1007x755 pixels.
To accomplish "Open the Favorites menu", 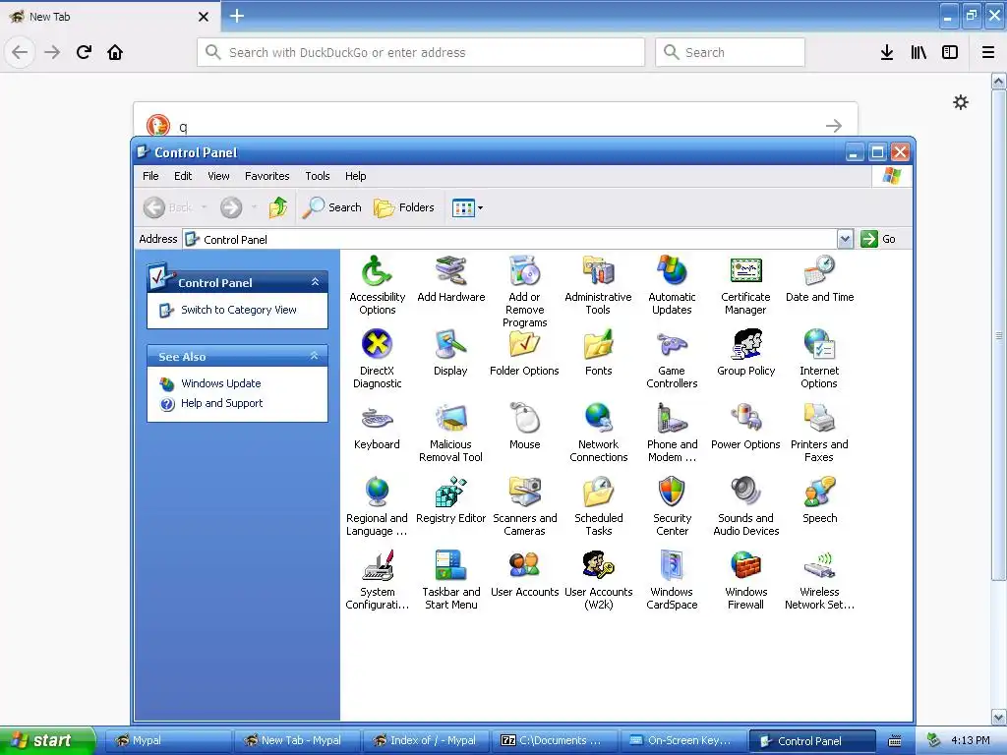I will [267, 176].
